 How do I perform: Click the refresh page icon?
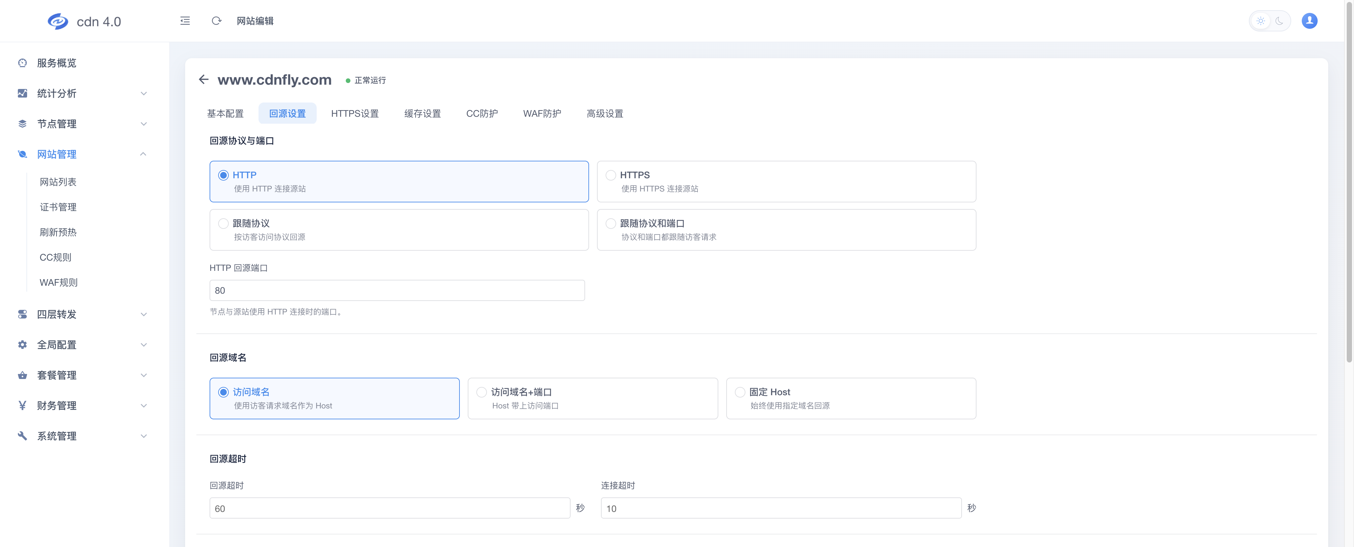coord(216,21)
